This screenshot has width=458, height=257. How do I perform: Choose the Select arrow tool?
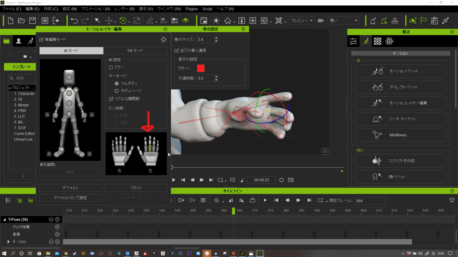pos(97,21)
